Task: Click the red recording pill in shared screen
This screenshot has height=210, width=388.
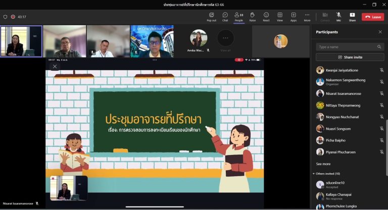Action: tap(239, 60)
